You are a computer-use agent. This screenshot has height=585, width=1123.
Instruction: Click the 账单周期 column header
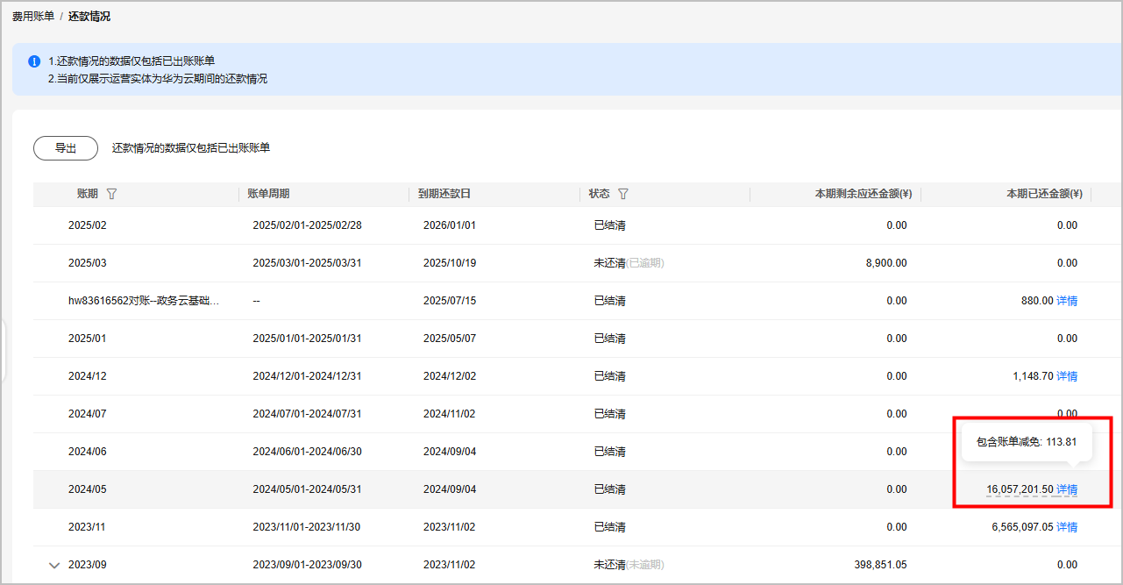(x=268, y=194)
